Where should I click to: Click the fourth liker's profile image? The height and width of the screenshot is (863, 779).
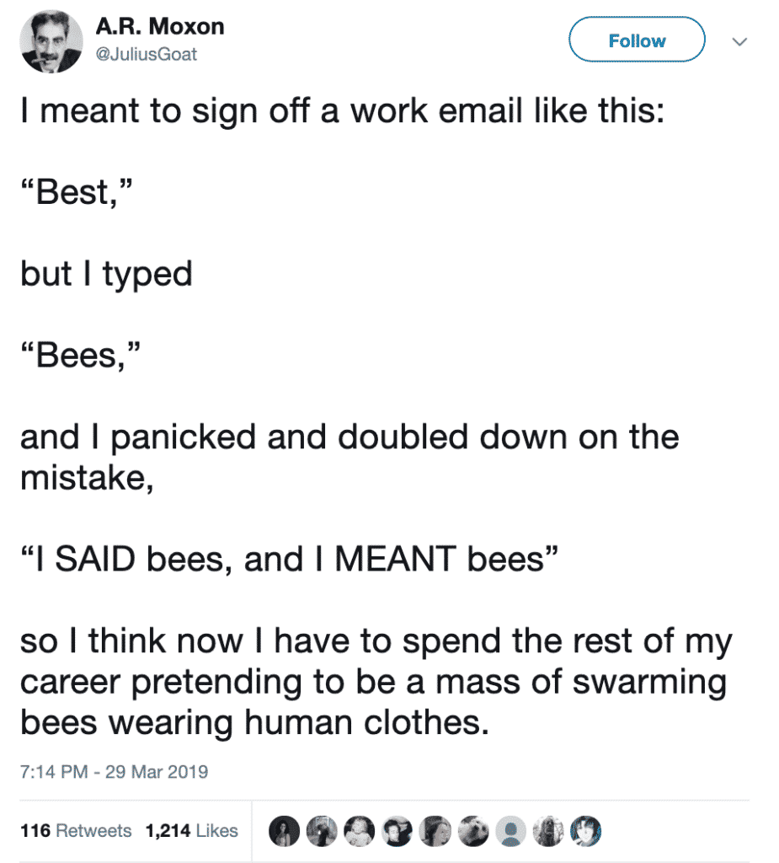(398, 830)
